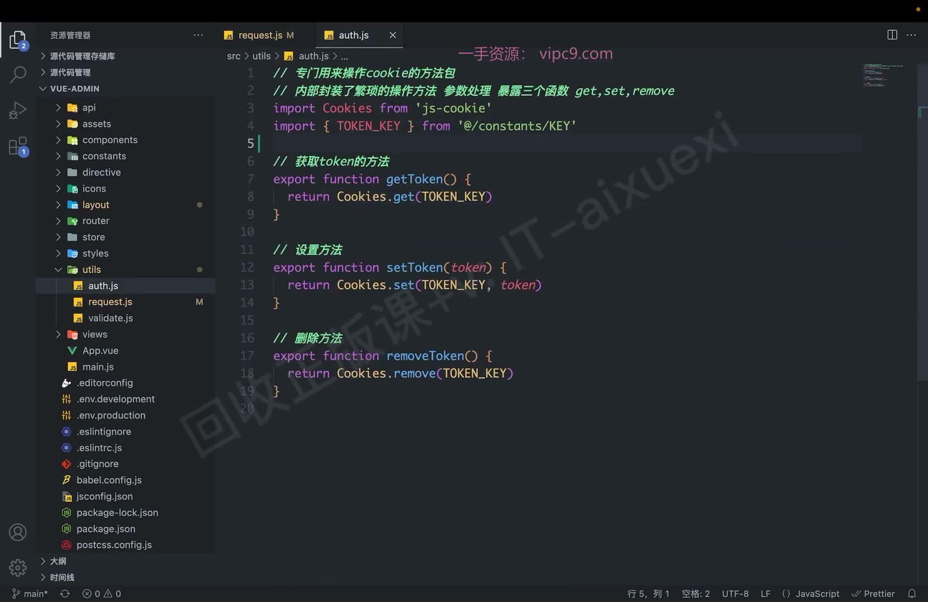Open errors and warnings count indicator
928x602 pixels.
pyautogui.click(x=101, y=594)
